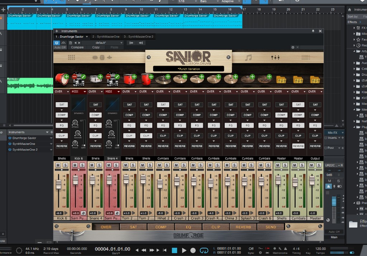Click the Copy button in the plugin header
Image resolution: width=367 pixels, height=256 pixels.
(96, 47)
